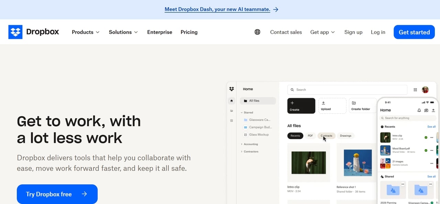Open the Sign up link
440x204 pixels.
[x=353, y=32]
